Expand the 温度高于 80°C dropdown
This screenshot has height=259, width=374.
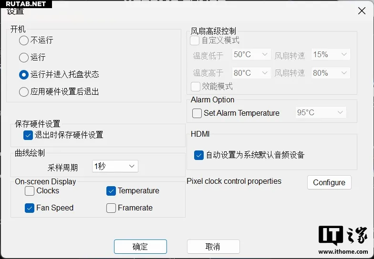click(x=251, y=73)
